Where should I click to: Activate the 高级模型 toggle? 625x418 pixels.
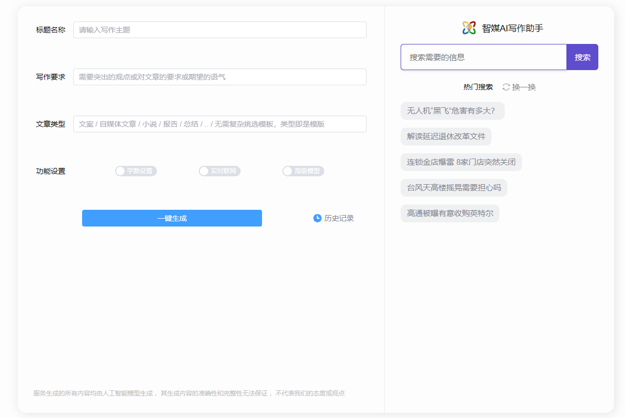[303, 171]
